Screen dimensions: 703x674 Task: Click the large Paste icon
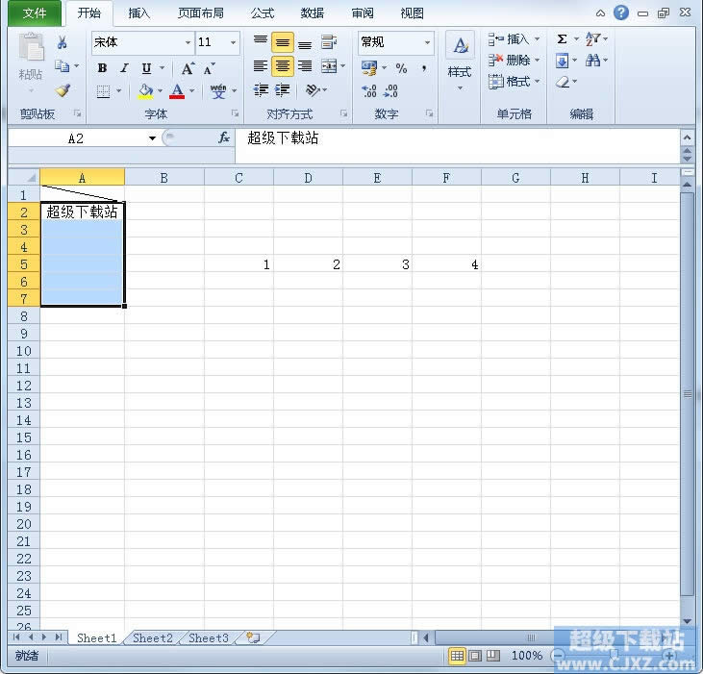[x=31, y=47]
